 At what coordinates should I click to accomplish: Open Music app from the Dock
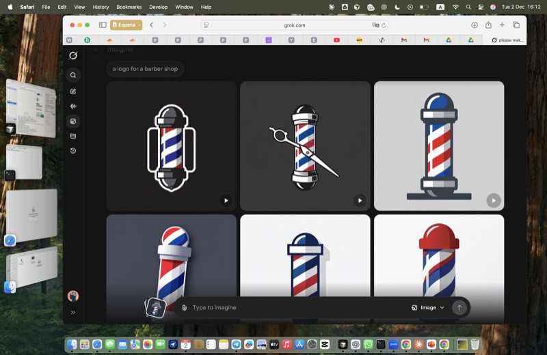(x=286, y=345)
